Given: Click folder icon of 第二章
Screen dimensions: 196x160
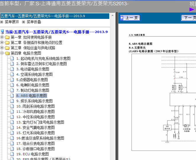Looking at the screenshot, I should point(7,43).
